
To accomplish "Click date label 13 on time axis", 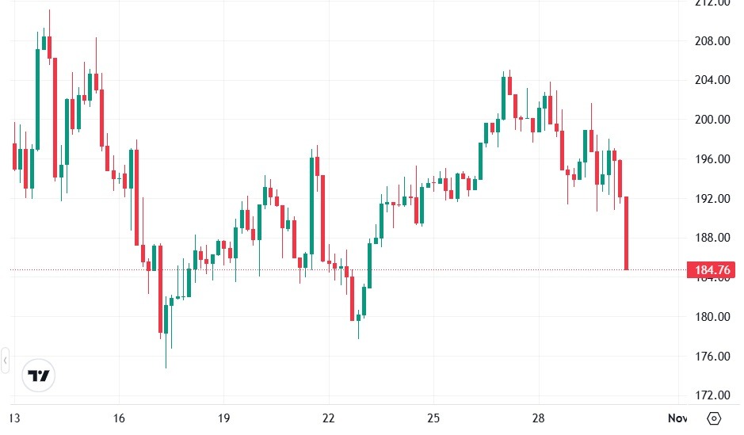I will (x=13, y=418).
